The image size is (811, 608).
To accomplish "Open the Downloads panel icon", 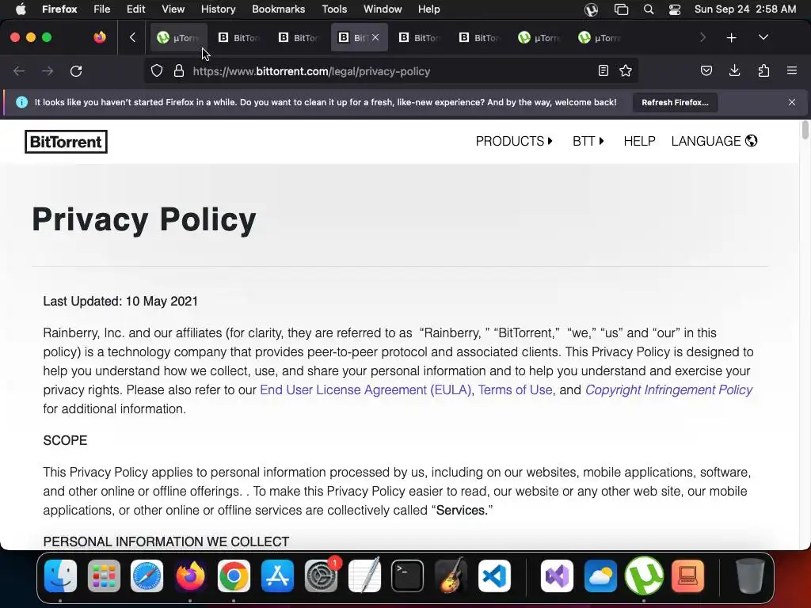I will (x=734, y=70).
